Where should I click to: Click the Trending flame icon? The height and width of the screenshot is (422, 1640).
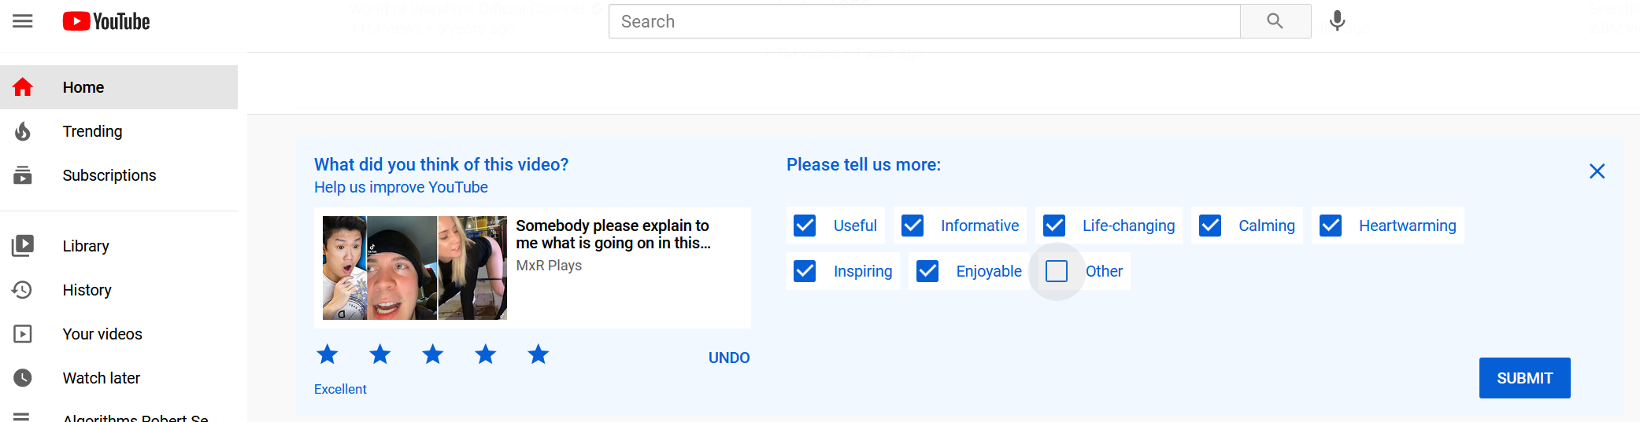pos(23,131)
